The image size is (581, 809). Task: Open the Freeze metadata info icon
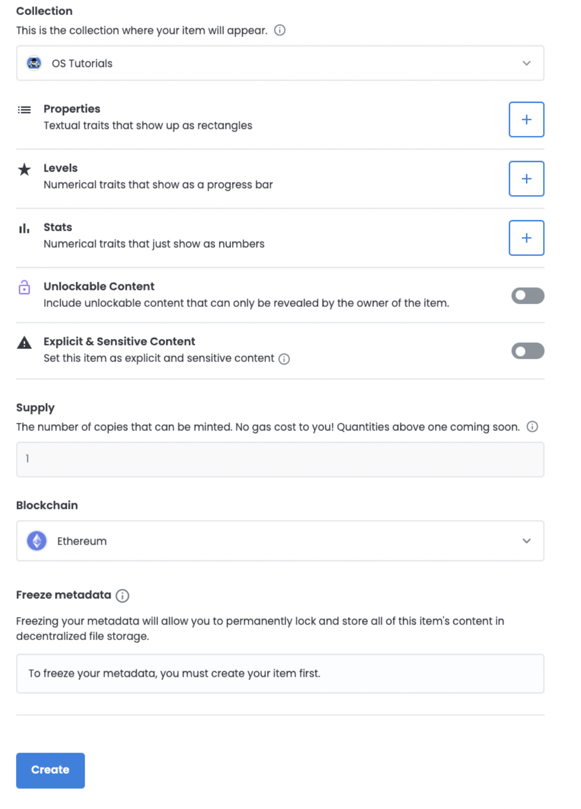point(123,596)
